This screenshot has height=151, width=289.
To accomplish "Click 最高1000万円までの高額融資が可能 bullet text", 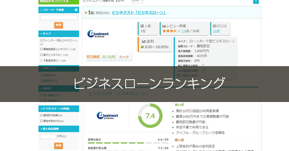I will [x=202, y=116].
